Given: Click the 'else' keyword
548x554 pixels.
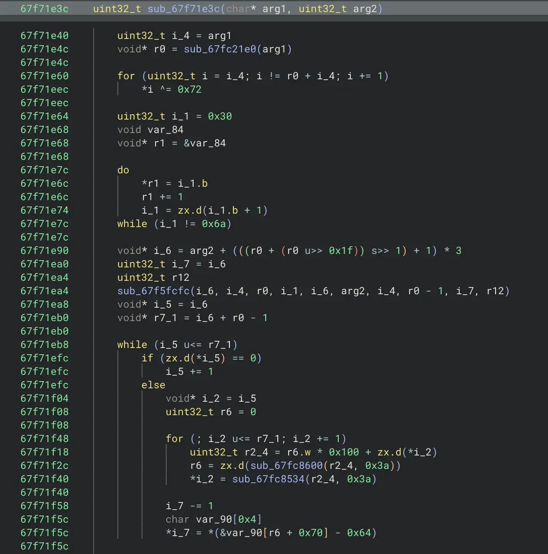Looking at the screenshot, I should 153,385.
